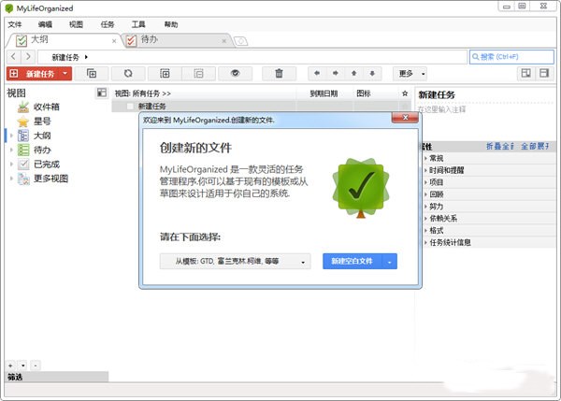561x401 pixels.
Task: Click the 新建空白文件 button
Action: click(352, 262)
